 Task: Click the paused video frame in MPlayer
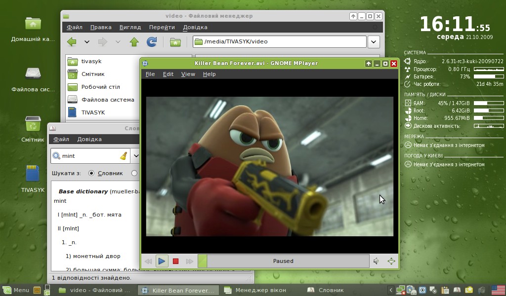pyautogui.click(x=270, y=167)
